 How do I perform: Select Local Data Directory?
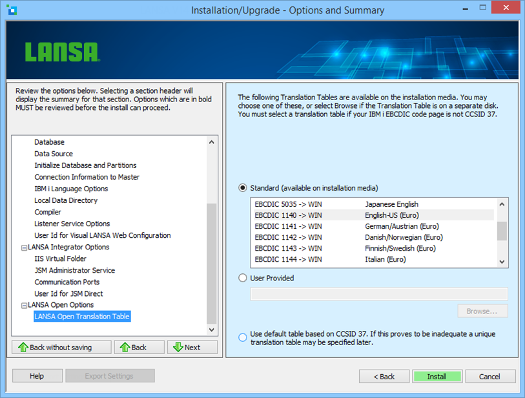(66, 200)
